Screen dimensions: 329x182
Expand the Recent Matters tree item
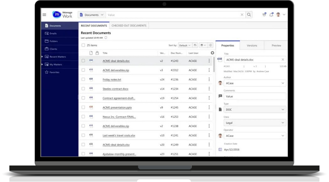click(42, 57)
